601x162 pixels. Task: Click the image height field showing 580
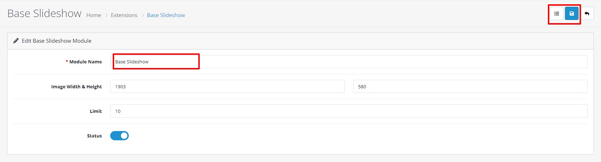point(470,87)
